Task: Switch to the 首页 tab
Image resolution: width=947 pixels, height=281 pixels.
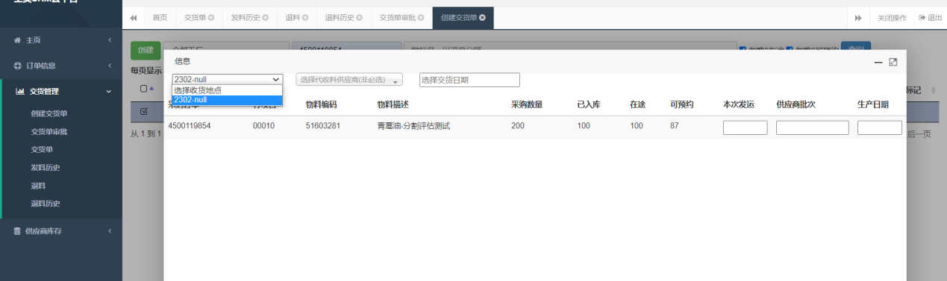Action: click(160, 17)
